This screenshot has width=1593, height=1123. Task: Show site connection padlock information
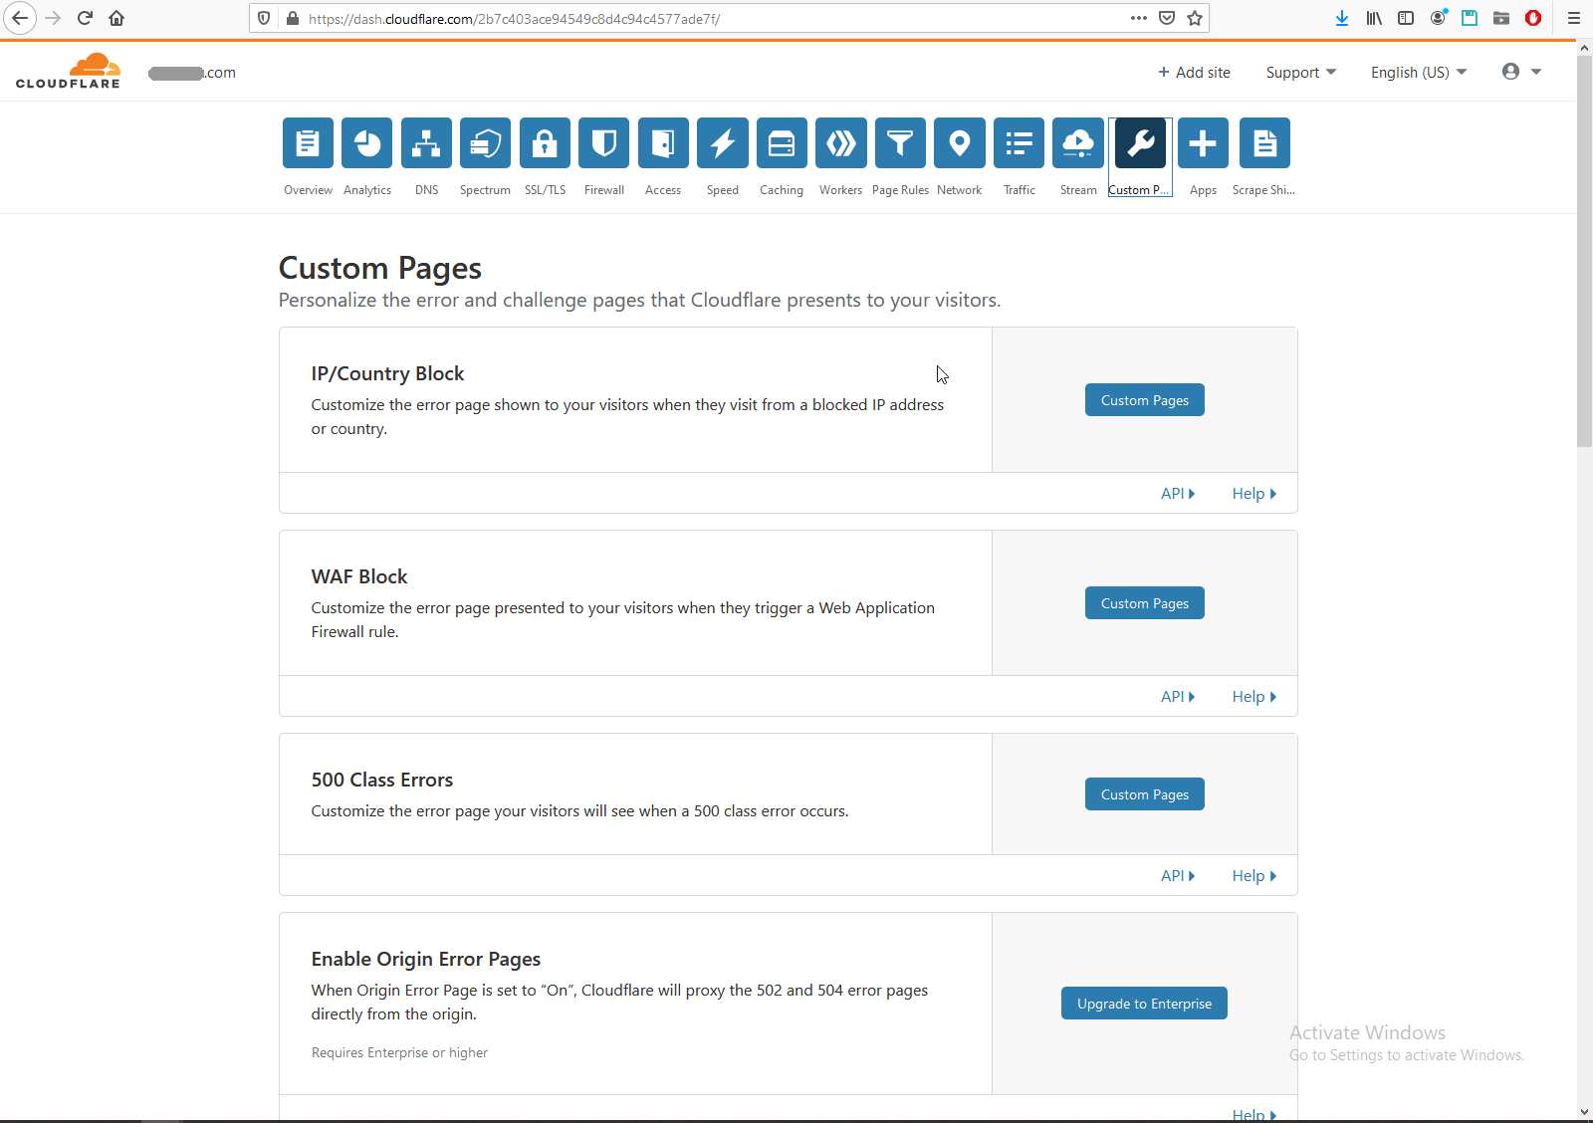coord(293,18)
